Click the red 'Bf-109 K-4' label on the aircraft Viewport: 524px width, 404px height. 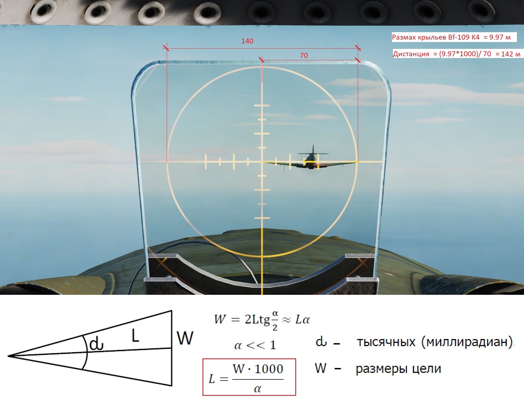[x=321, y=165]
